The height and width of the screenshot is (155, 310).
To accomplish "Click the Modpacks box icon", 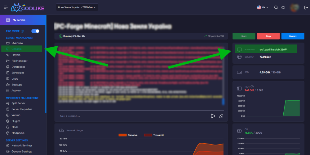I will 8,133.
